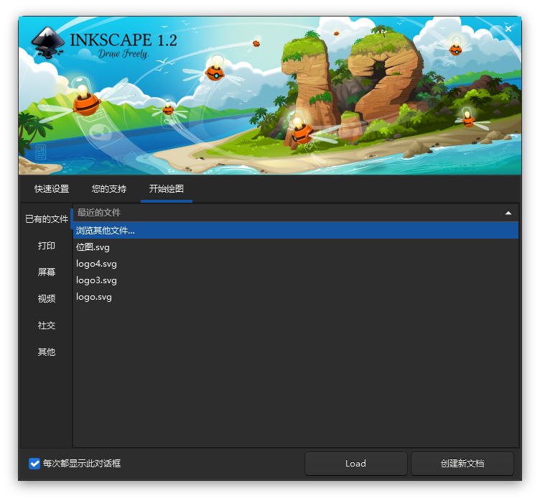Select the 社交 category
Viewport: 540px width, 501px height.
pyautogui.click(x=47, y=325)
